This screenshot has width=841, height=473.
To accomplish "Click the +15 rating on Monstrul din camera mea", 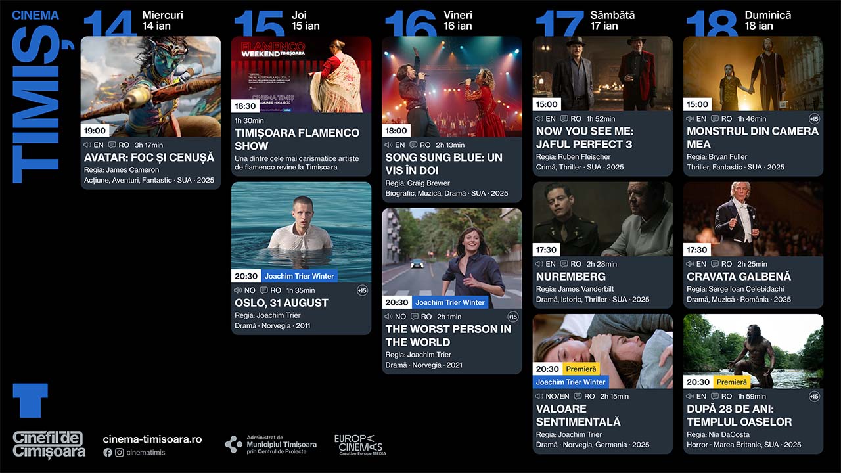I will tap(814, 119).
